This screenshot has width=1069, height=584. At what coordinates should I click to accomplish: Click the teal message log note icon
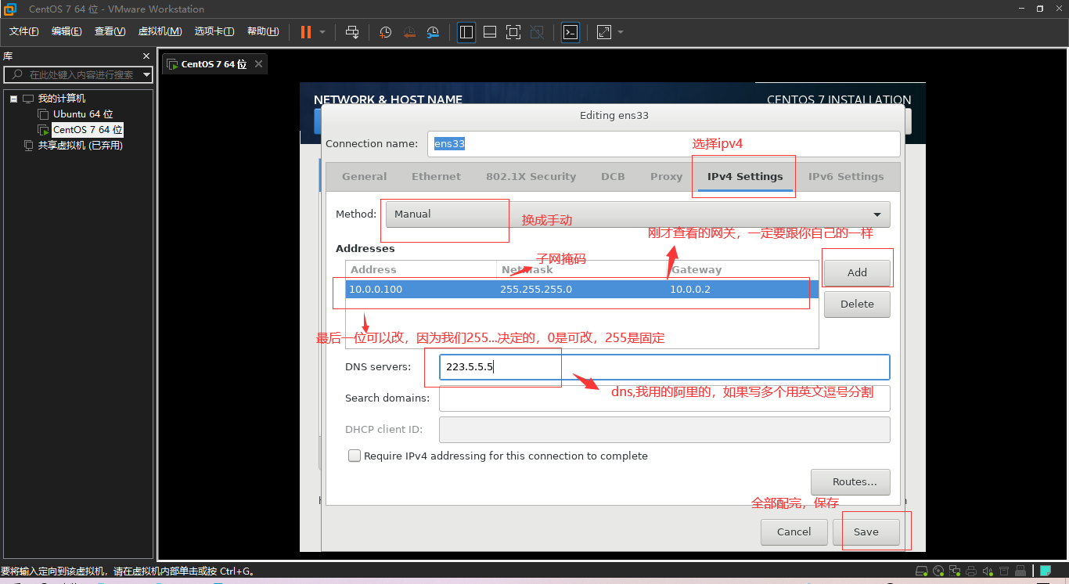tap(1045, 571)
